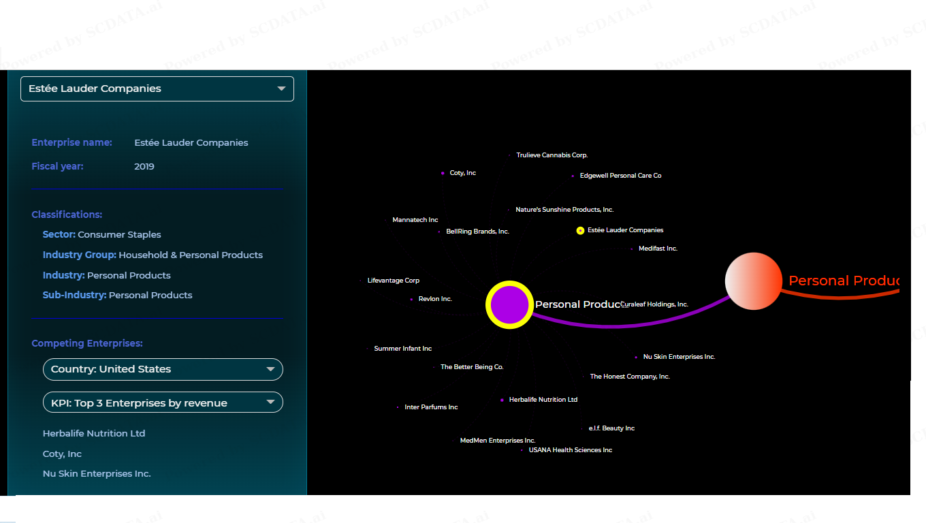Viewport: 926px width, 523px height.
Task: Select the Curaleaf Holdings, Inc. node
Action: 654,304
